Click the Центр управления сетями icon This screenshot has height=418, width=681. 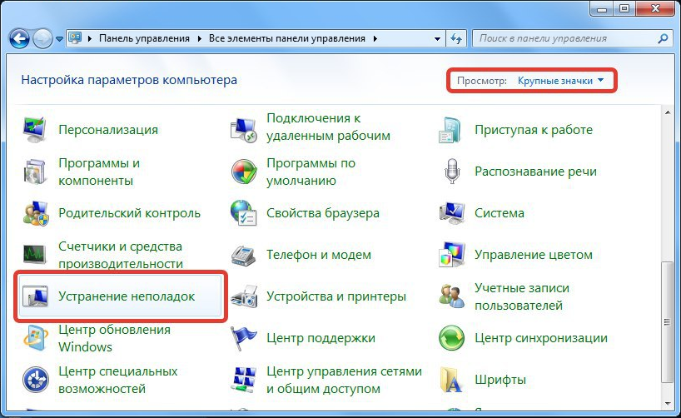coord(244,380)
